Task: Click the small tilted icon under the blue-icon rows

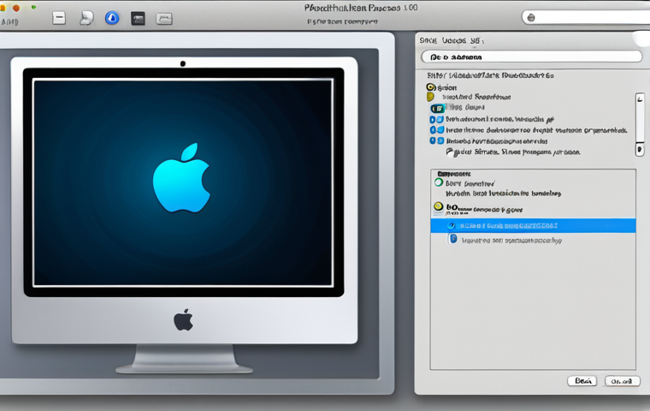Action: (x=450, y=152)
